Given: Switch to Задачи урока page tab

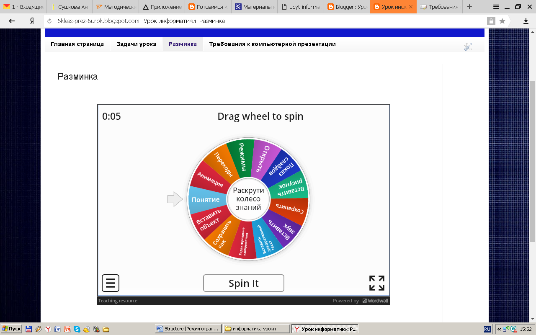Looking at the screenshot, I should click(136, 44).
